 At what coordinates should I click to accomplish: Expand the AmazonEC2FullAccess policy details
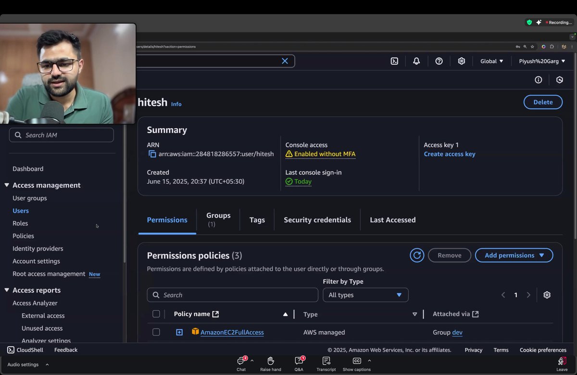[x=179, y=332]
